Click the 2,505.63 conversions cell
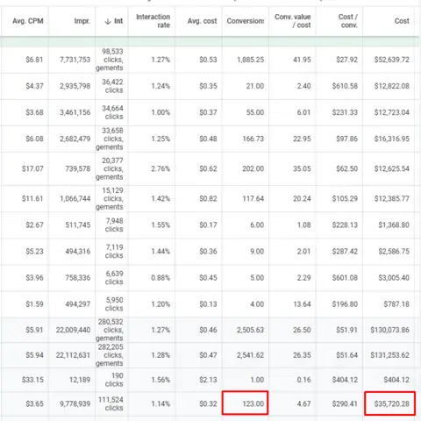The image size is (421, 421). 251,330
